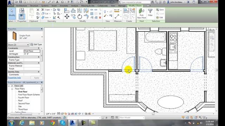The width and height of the screenshot is (225, 126).
Task: Click the Hide in View lightbulb icon
Action: [105, 11]
